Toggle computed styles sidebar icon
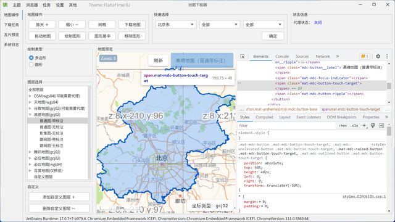This screenshot has width=395, height=222. point(381,125)
